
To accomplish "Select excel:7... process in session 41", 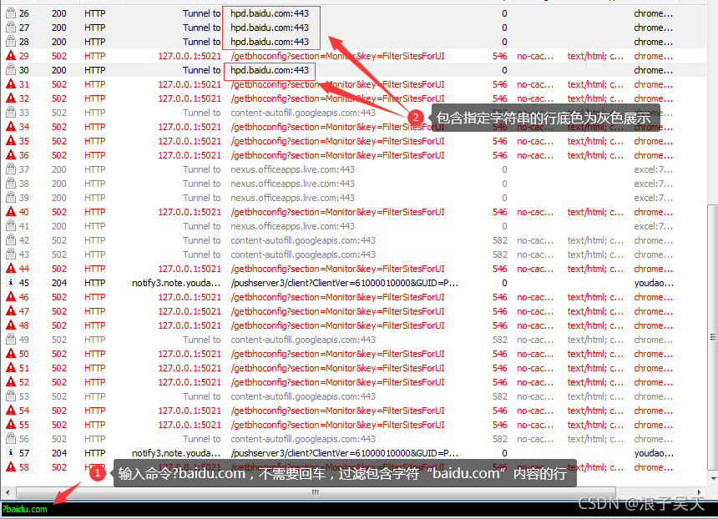I will coord(654,226).
